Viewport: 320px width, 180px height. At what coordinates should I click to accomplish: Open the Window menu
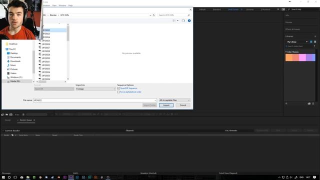pos(62,5)
